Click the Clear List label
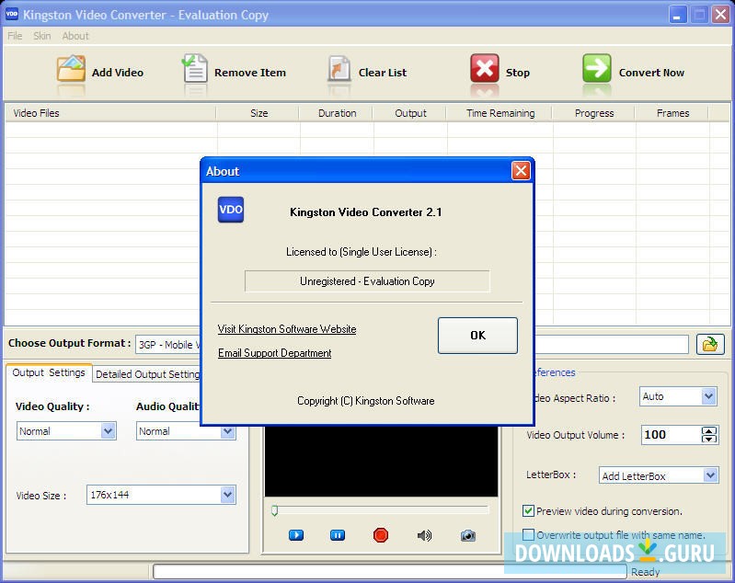 (383, 72)
